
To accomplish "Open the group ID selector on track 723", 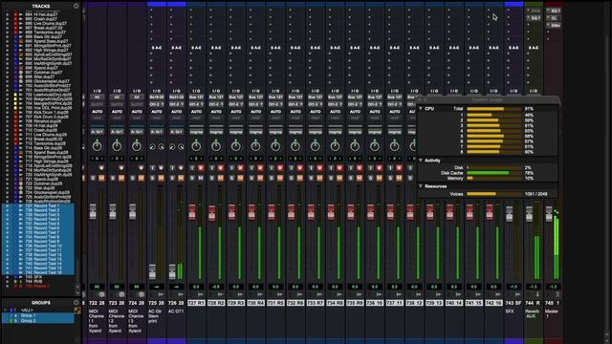I will point(117,132).
